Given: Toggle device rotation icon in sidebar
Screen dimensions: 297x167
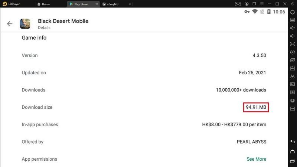Looking at the screenshot, I should click(x=293, y=101).
